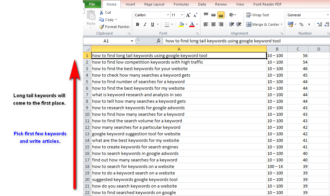Select Bottom Align icon

(x=221, y=15)
